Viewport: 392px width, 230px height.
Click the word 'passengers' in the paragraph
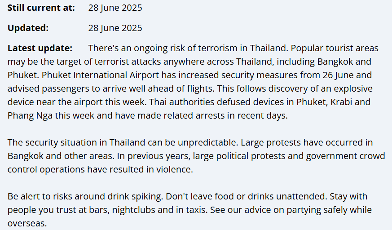66,89
